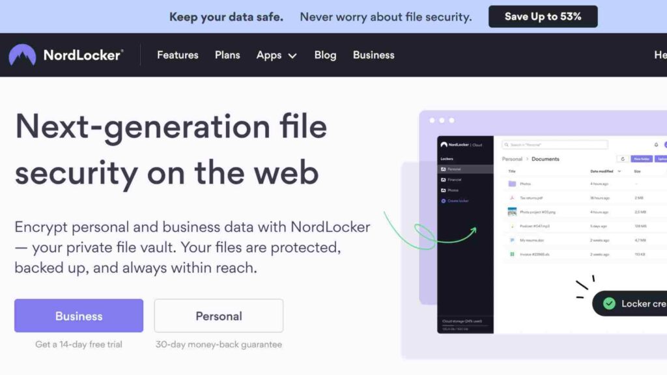Expand the Apps dropdown chevron
This screenshot has width=667, height=375.
pos(292,56)
